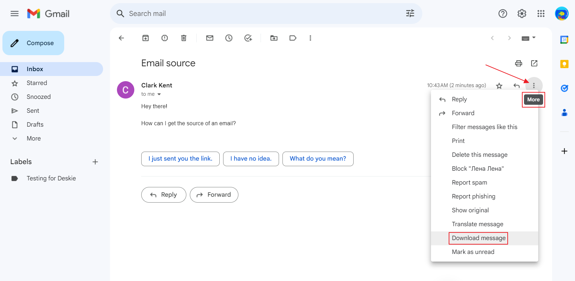Pick the "I have no idea." smart reply

coord(251,159)
